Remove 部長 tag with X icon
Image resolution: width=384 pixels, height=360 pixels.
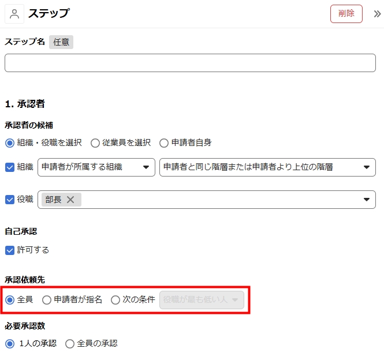(x=70, y=200)
